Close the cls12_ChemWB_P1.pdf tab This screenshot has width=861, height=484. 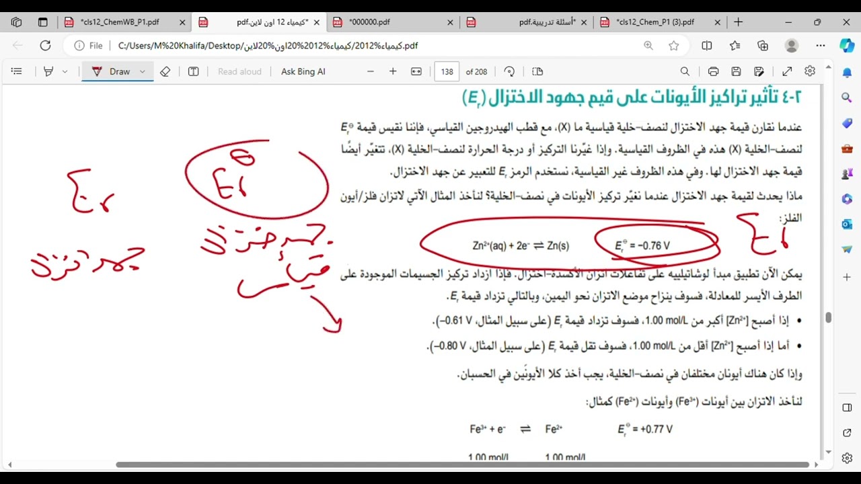[182, 22]
